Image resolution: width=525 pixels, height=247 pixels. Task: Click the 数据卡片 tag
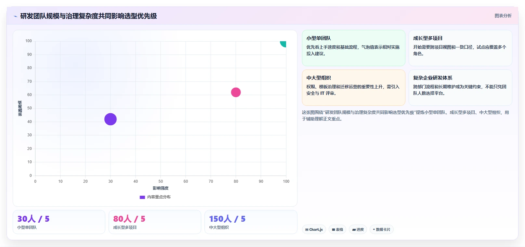coord(382,229)
